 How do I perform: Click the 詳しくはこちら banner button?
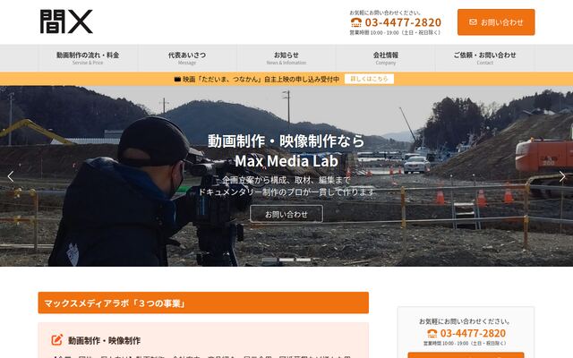pos(369,79)
